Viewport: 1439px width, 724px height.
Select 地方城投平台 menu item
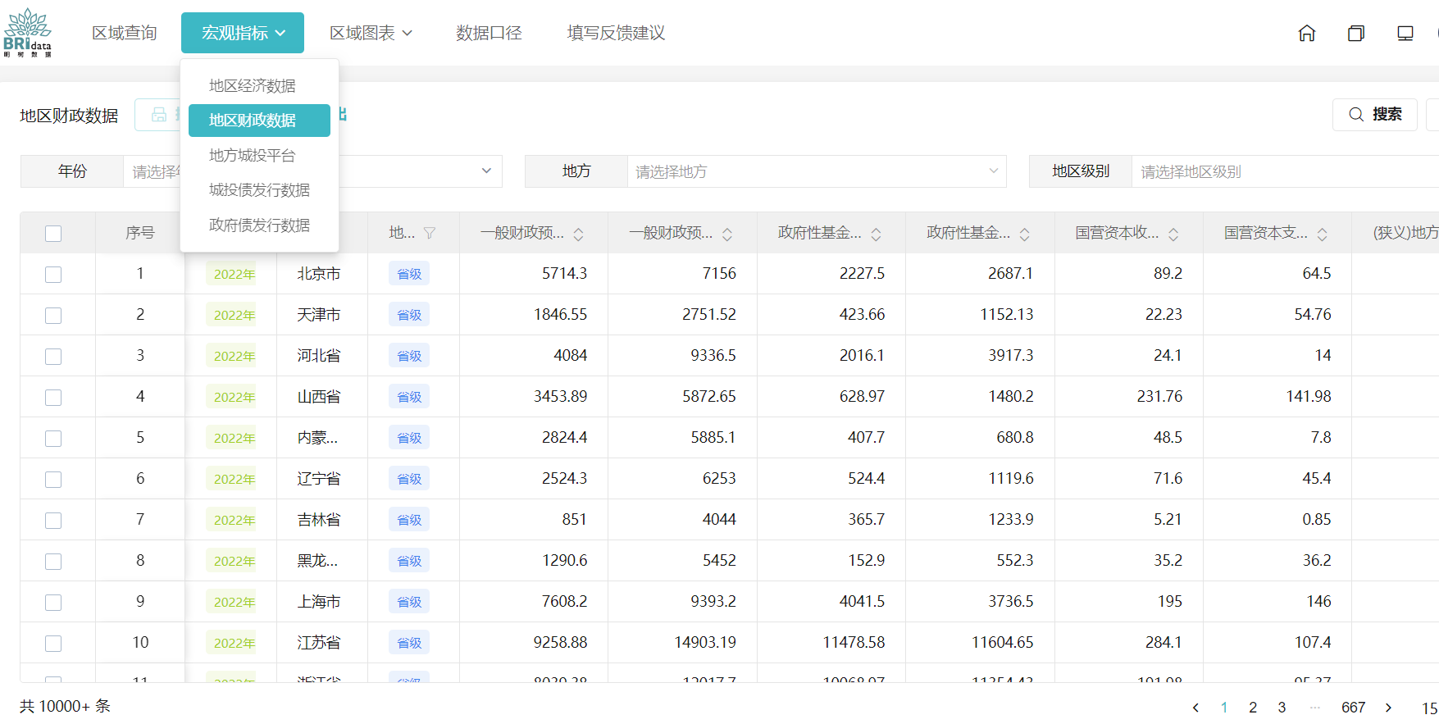click(259, 156)
